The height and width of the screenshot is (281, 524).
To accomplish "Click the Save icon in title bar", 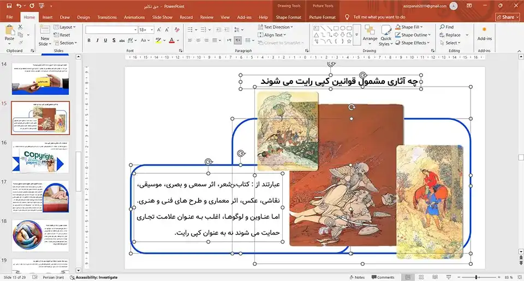I will point(9,5).
